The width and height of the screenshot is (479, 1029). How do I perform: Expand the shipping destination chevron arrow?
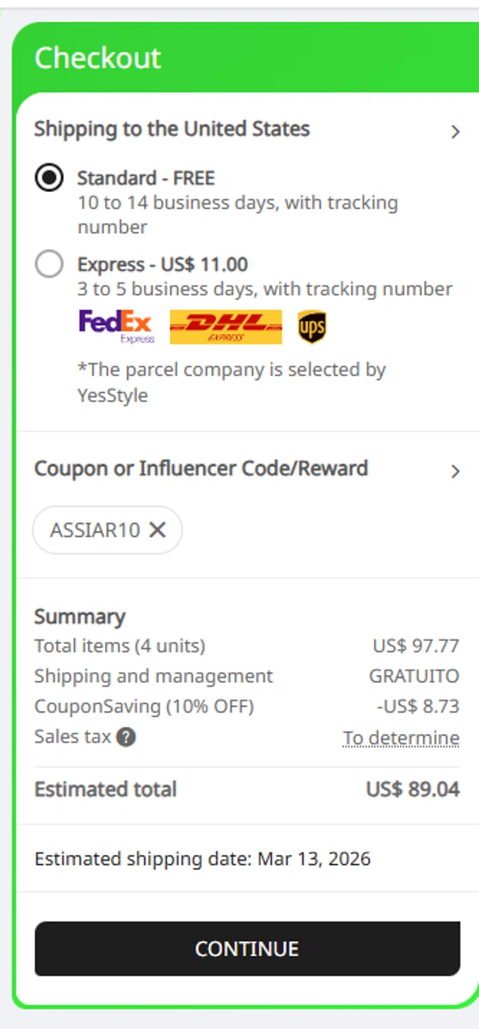455,132
